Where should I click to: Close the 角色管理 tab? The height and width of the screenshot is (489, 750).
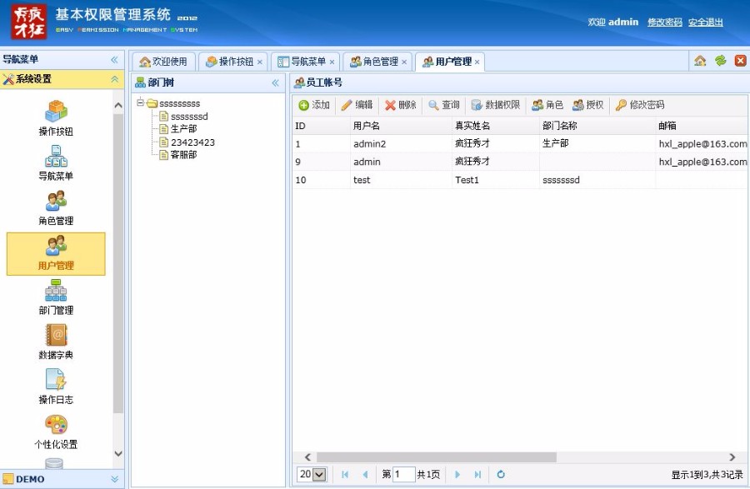click(x=404, y=62)
